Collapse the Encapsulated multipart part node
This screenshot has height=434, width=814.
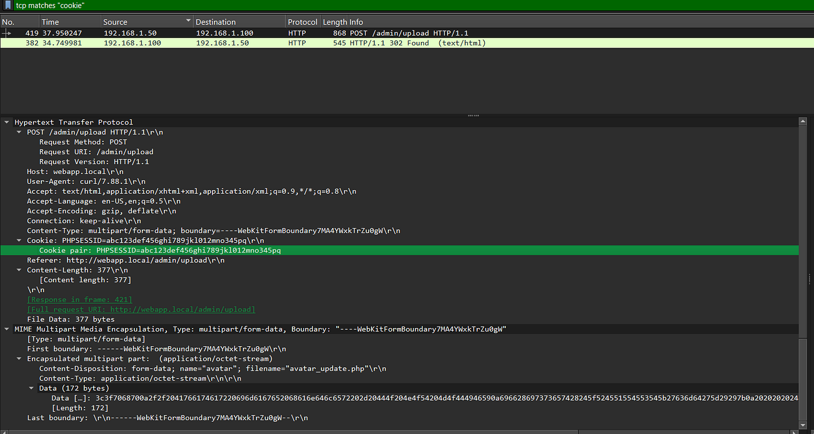pos(19,359)
